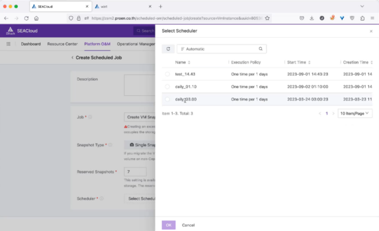Click the Execution Policy column header

pos(246,62)
